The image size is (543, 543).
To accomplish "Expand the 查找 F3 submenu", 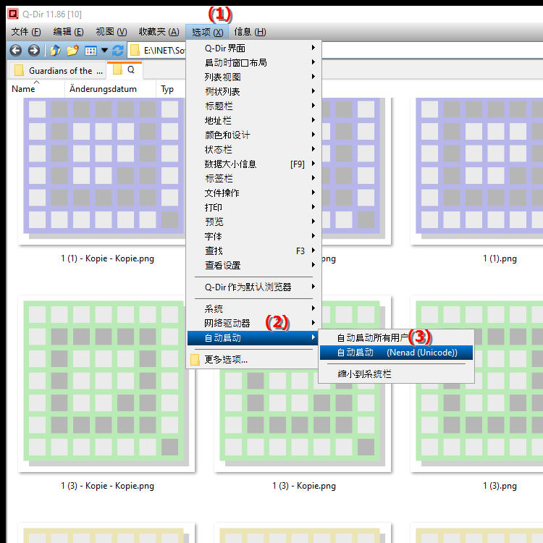I will 253,251.
